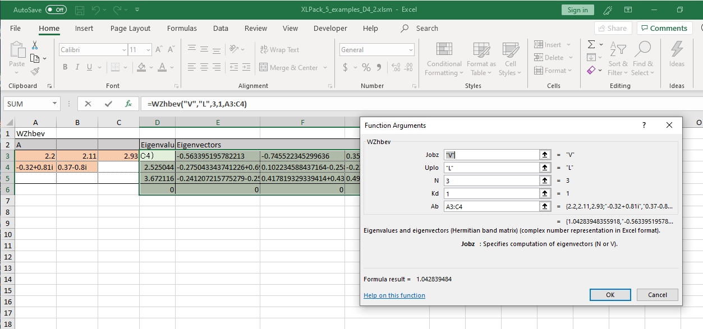
Task: Click AutoSum sigma icon
Action: pos(591,44)
